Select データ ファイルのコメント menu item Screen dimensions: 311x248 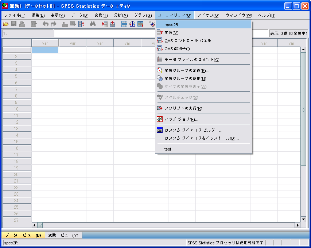193,60
